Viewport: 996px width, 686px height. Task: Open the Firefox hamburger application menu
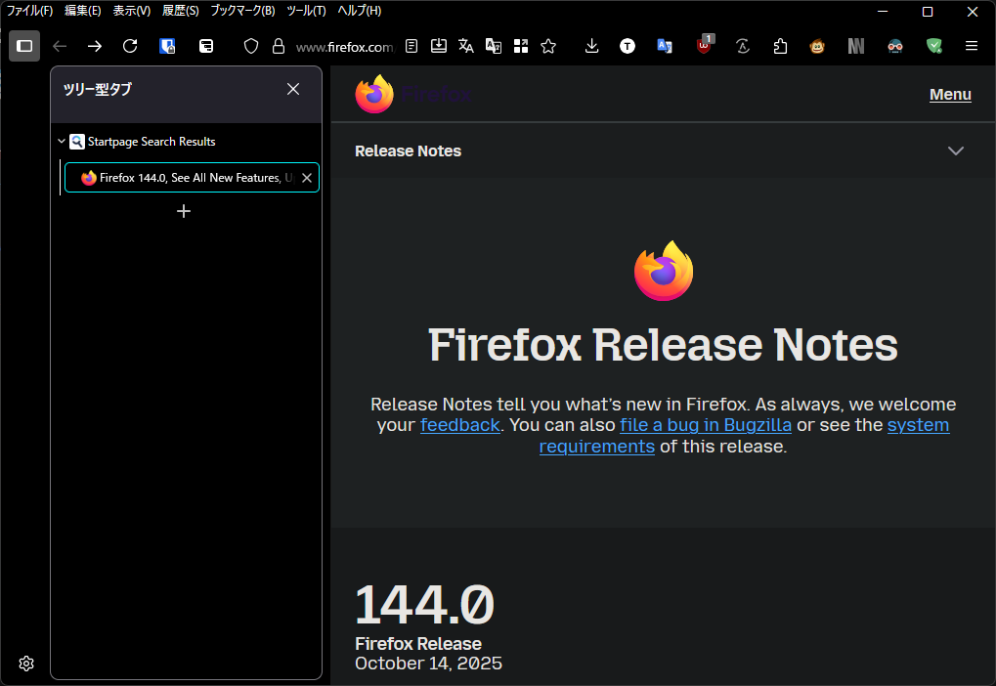coord(971,46)
